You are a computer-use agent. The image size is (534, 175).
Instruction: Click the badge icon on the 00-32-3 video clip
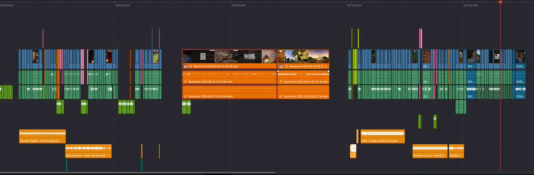click(x=281, y=66)
